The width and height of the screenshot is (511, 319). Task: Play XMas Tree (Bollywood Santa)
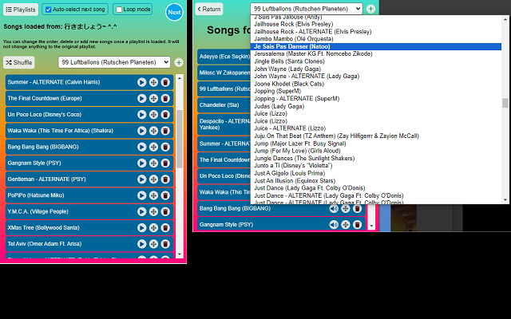point(142,228)
